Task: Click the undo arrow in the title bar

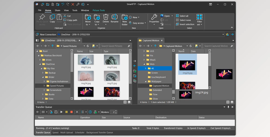Action: click(x=63, y=4)
